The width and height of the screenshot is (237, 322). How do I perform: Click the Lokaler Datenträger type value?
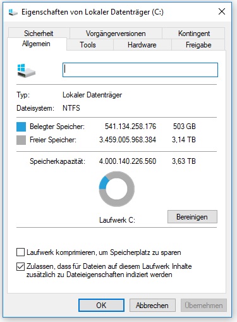(92, 95)
